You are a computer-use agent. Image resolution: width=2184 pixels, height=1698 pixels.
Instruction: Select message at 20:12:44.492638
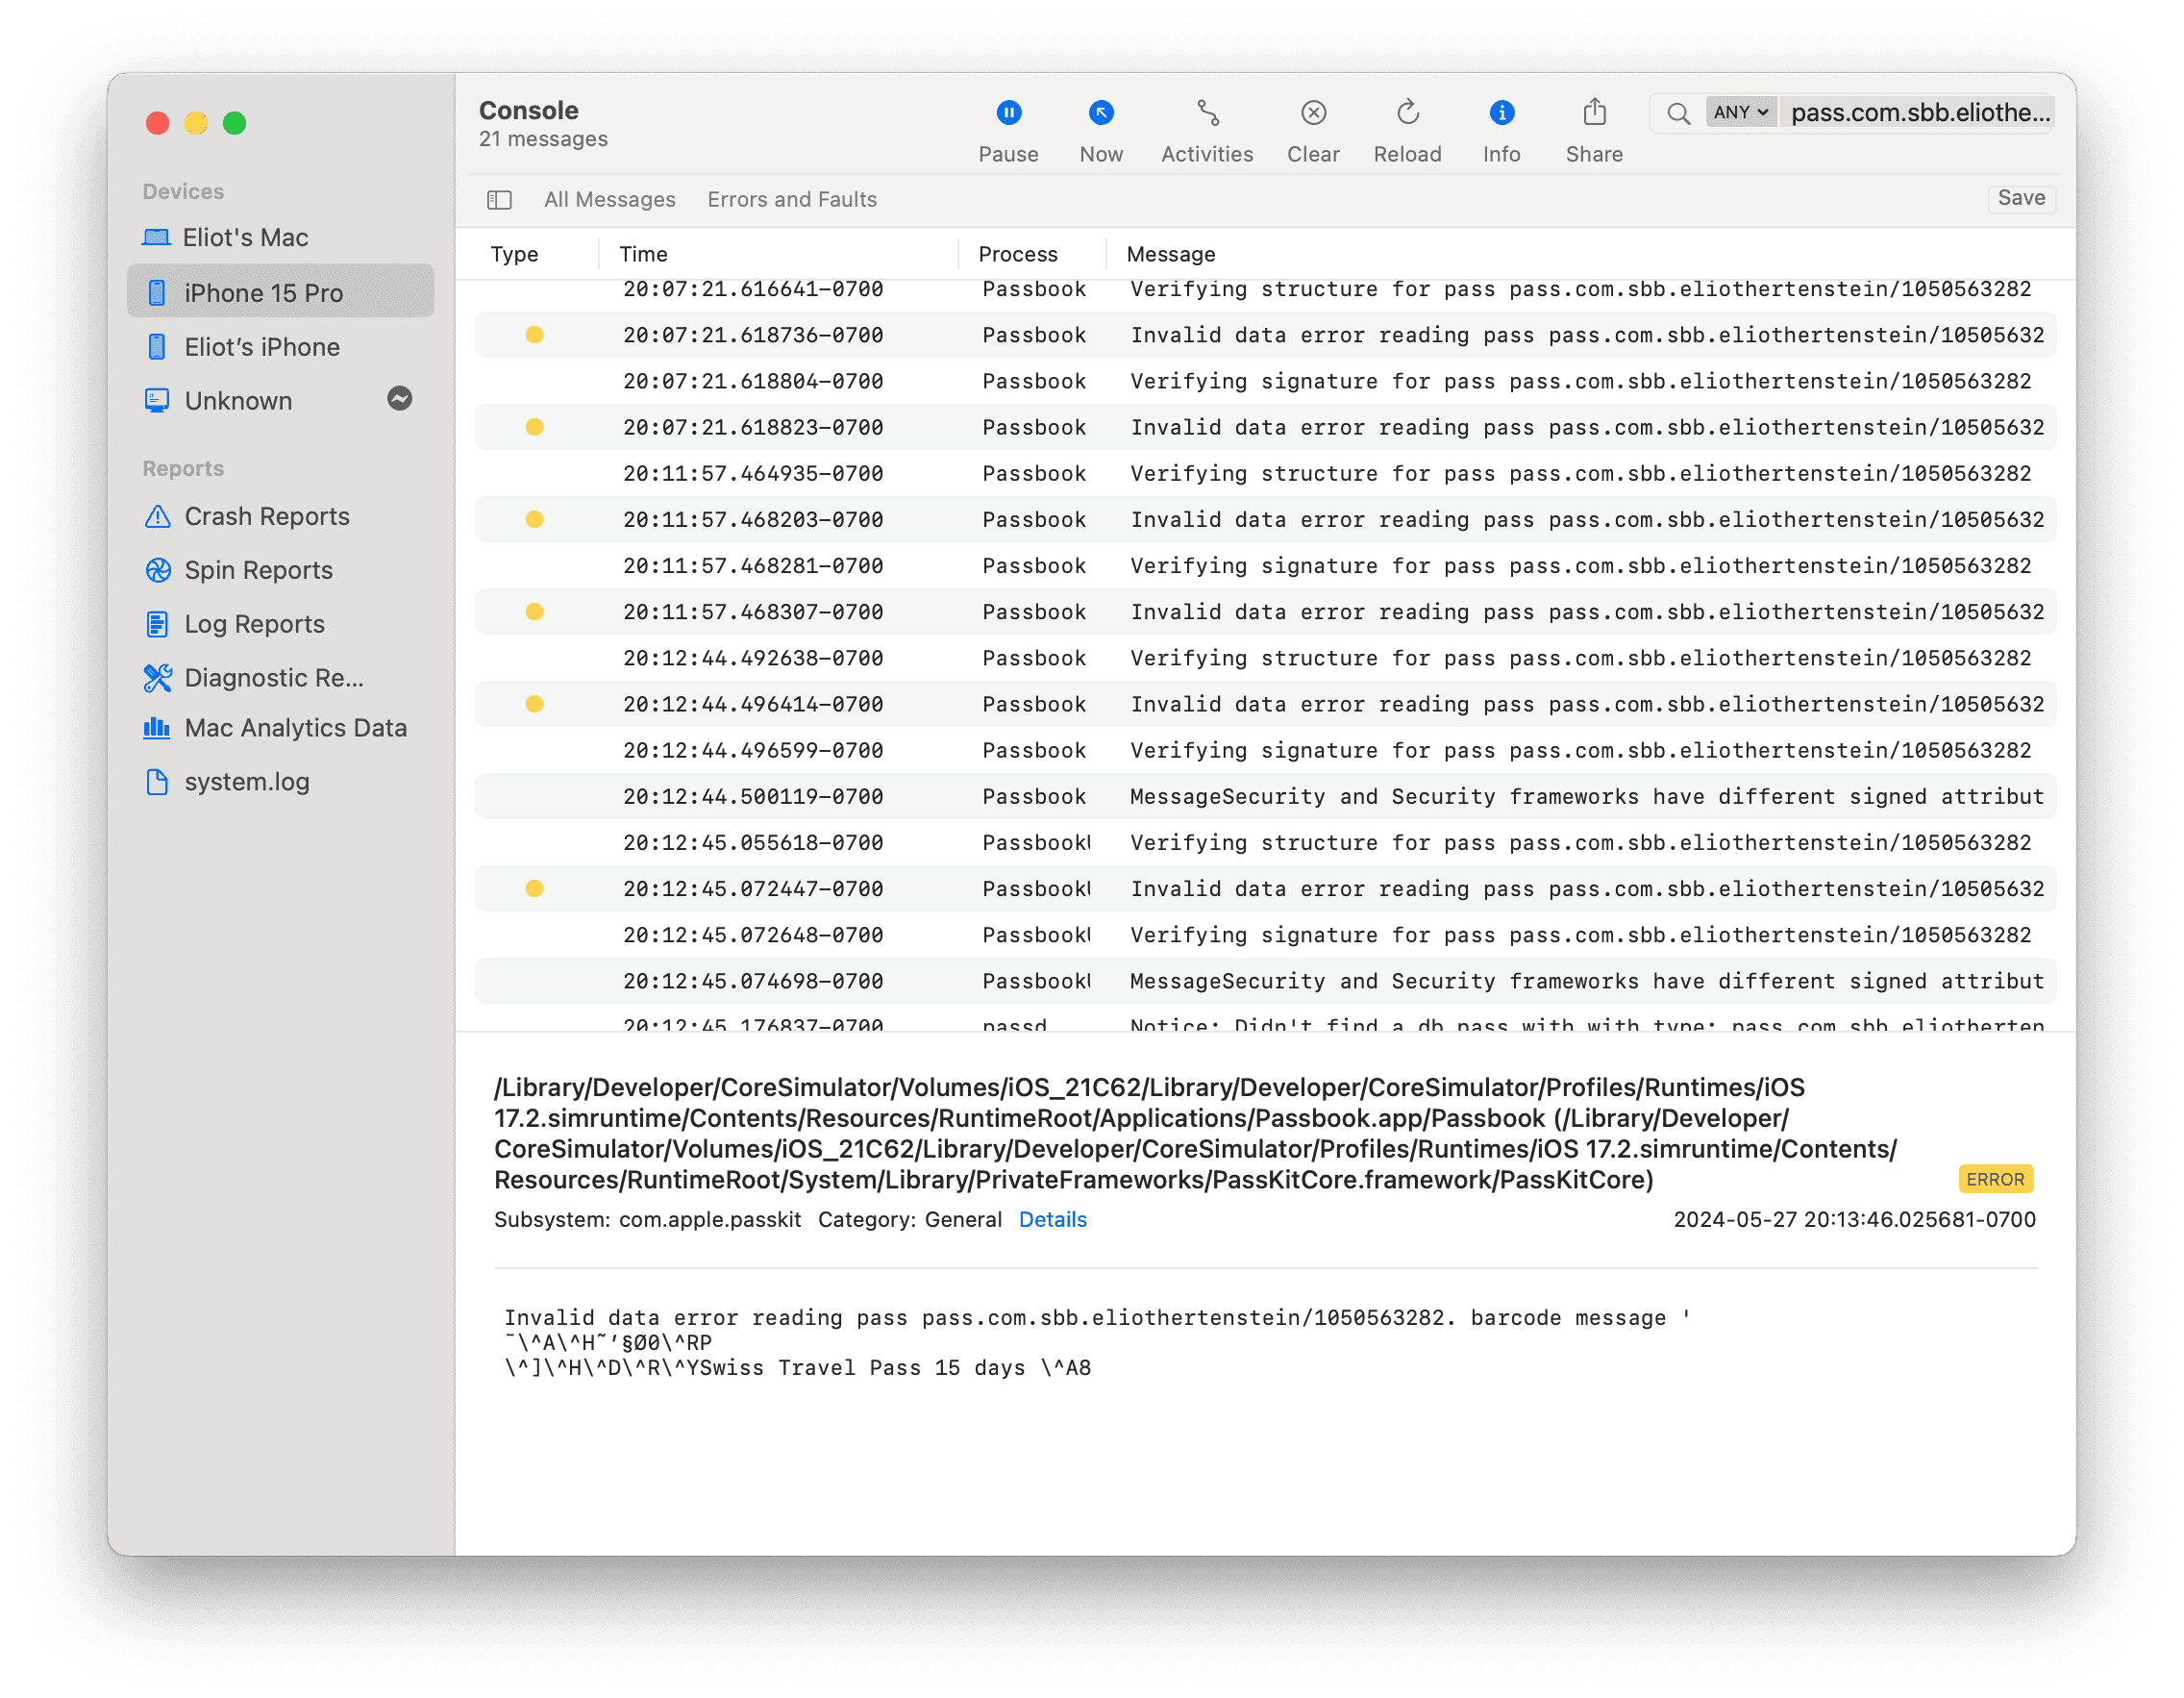[1265, 658]
